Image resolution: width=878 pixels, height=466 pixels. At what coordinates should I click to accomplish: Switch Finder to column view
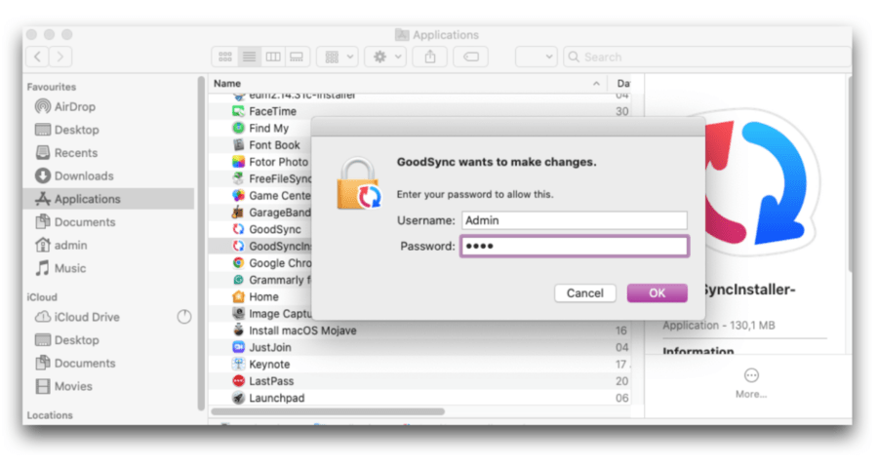(273, 57)
